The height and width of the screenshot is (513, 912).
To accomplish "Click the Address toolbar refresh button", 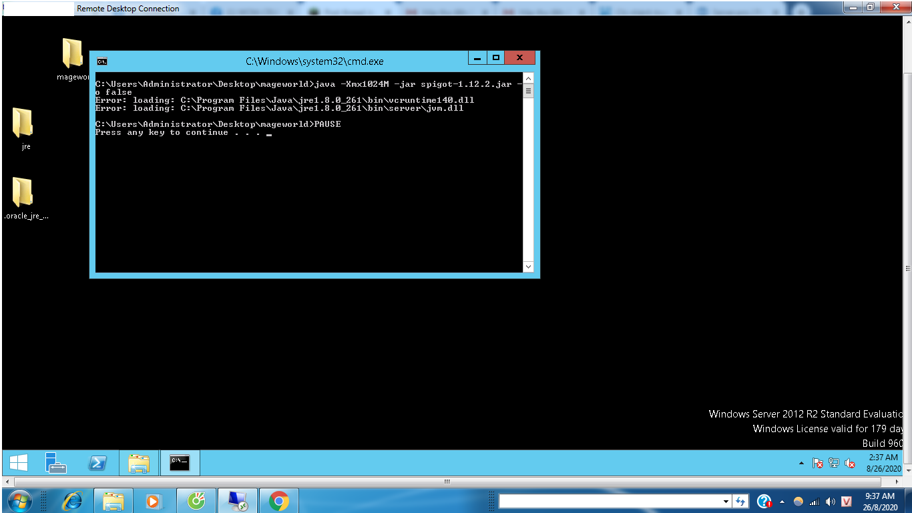I will [740, 501].
